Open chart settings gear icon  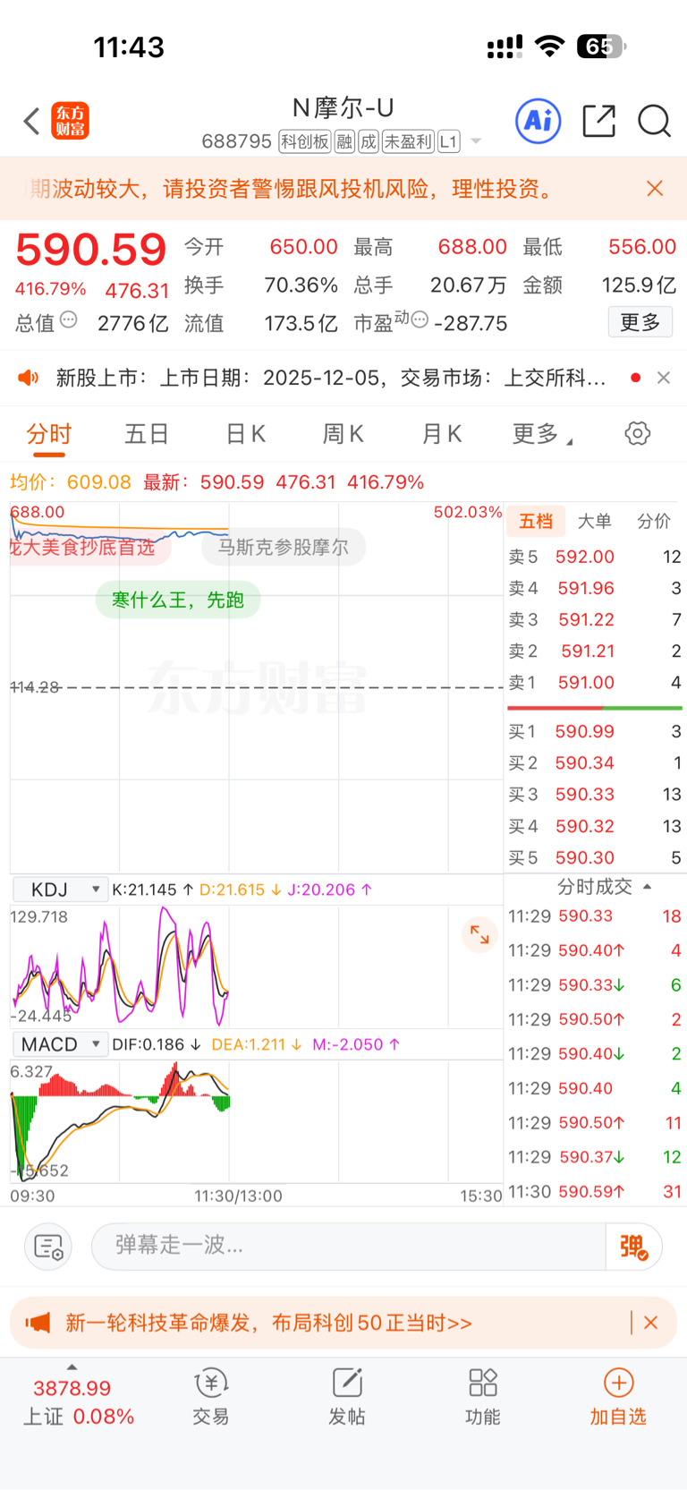637,434
